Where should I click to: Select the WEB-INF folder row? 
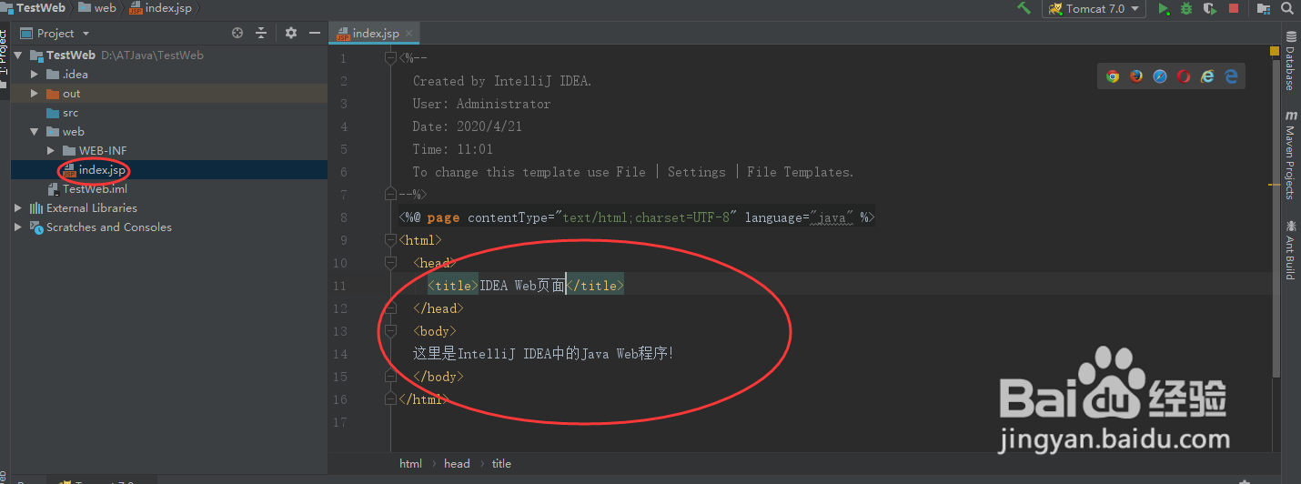click(169, 150)
